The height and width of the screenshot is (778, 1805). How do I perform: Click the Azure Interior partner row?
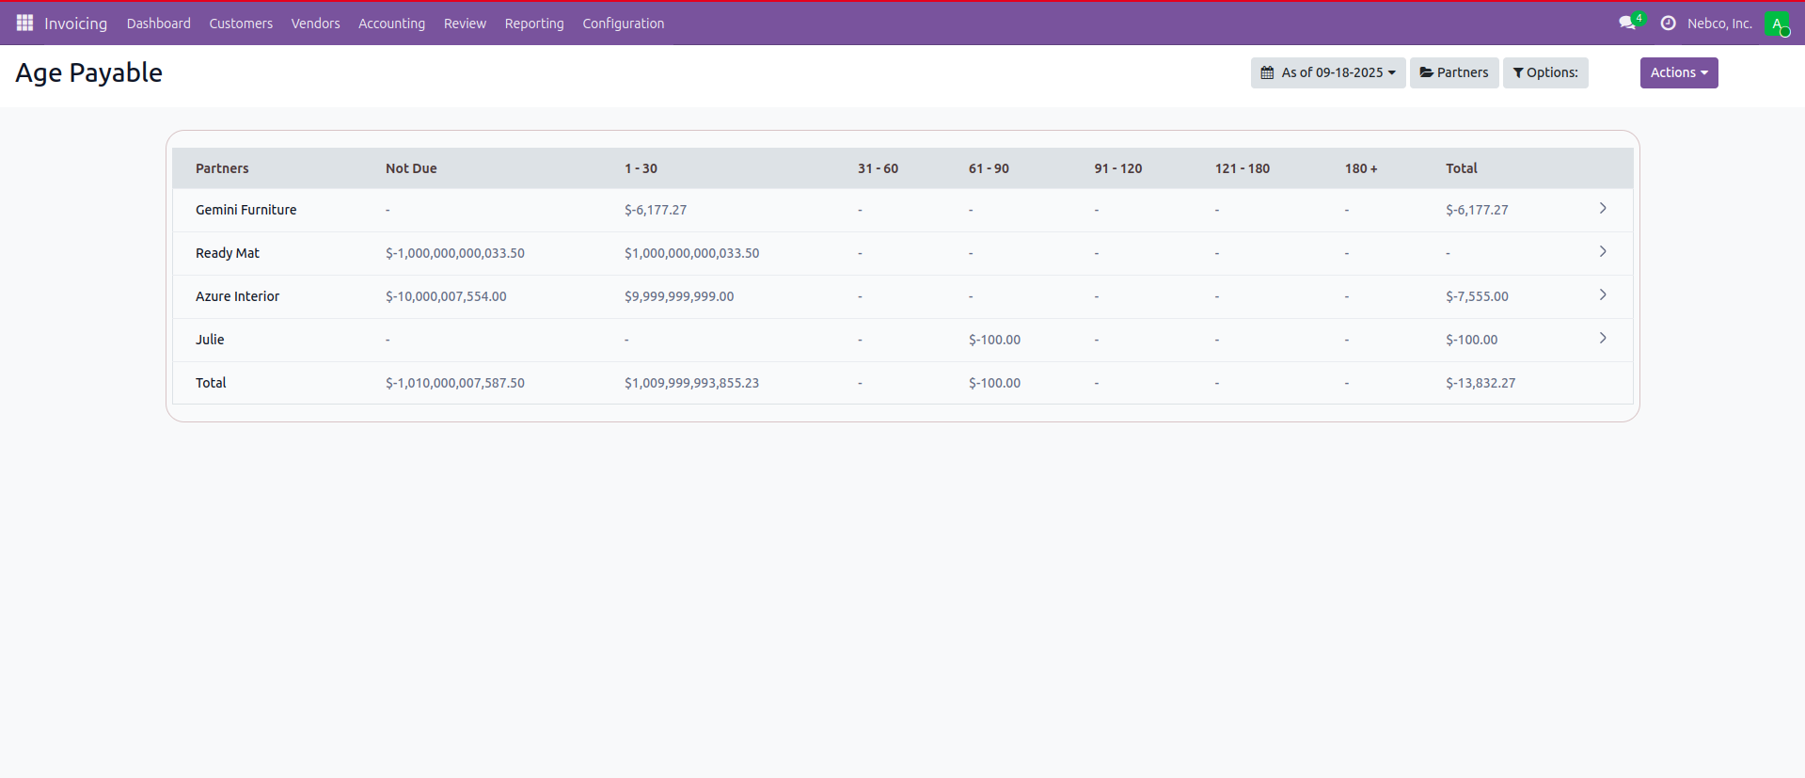pos(237,296)
